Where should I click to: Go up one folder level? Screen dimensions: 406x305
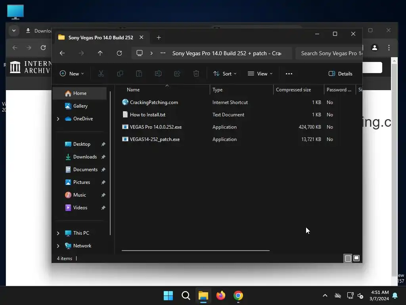(x=100, y=53)
